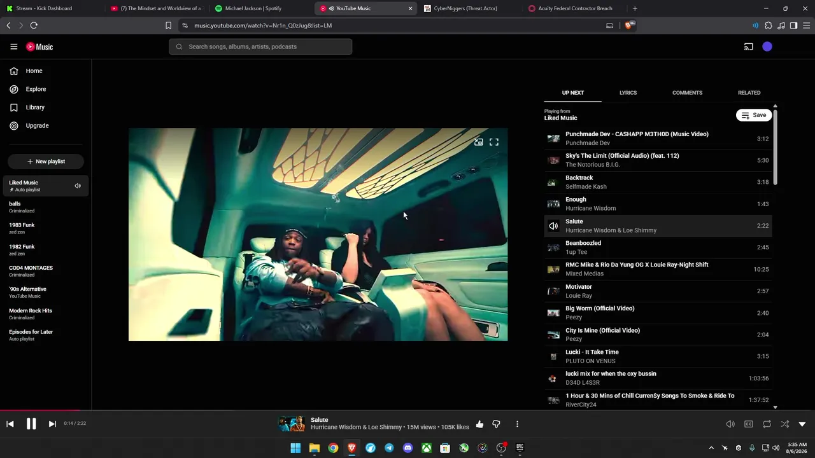Screen dimensions: 815x458
Task: Switch to the RELATED tab
Action: (x=749, y=93)
